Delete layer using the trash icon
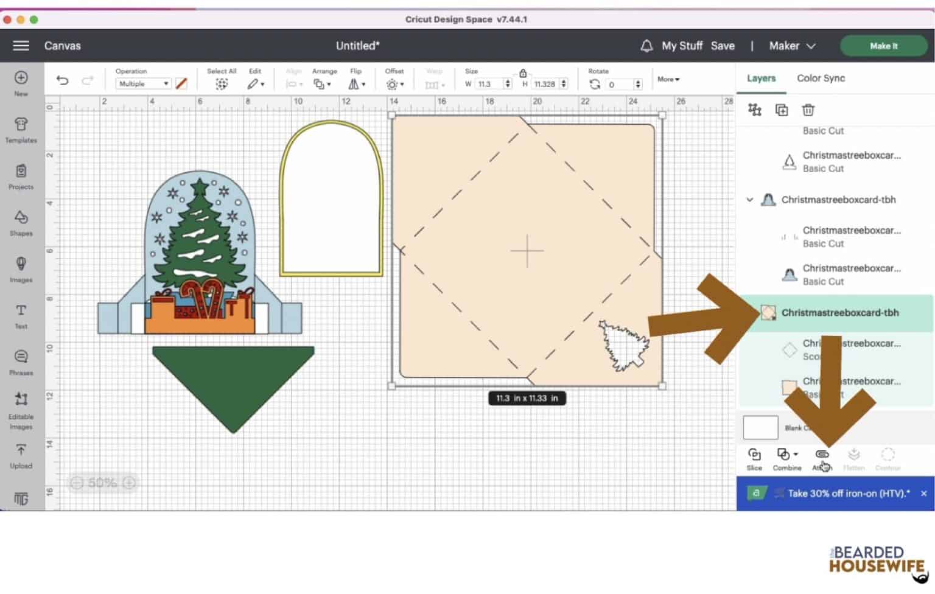This screenshot has height=594, width=935. [808, 110]
